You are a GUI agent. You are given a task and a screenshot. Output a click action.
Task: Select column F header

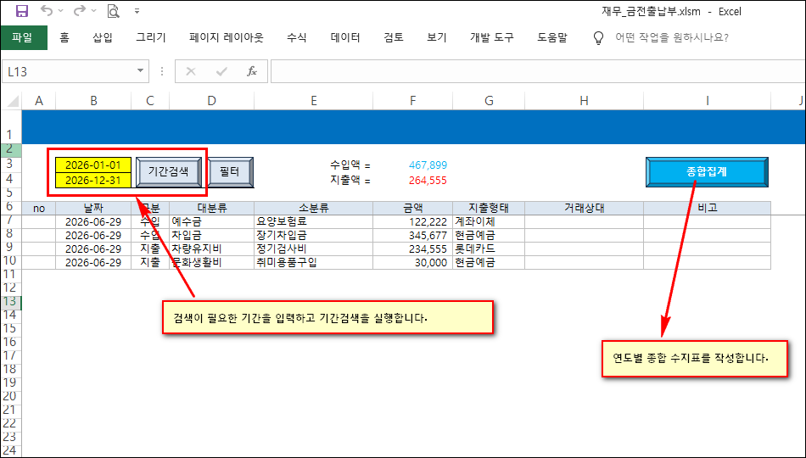click(x=413, y=101)
